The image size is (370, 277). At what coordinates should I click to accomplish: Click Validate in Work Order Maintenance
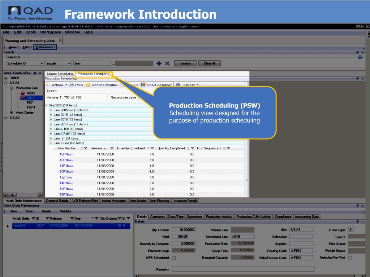click(66, 211)
